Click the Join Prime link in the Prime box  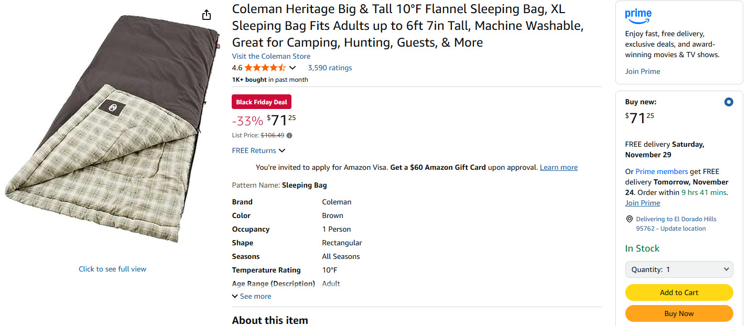(642, 71)
